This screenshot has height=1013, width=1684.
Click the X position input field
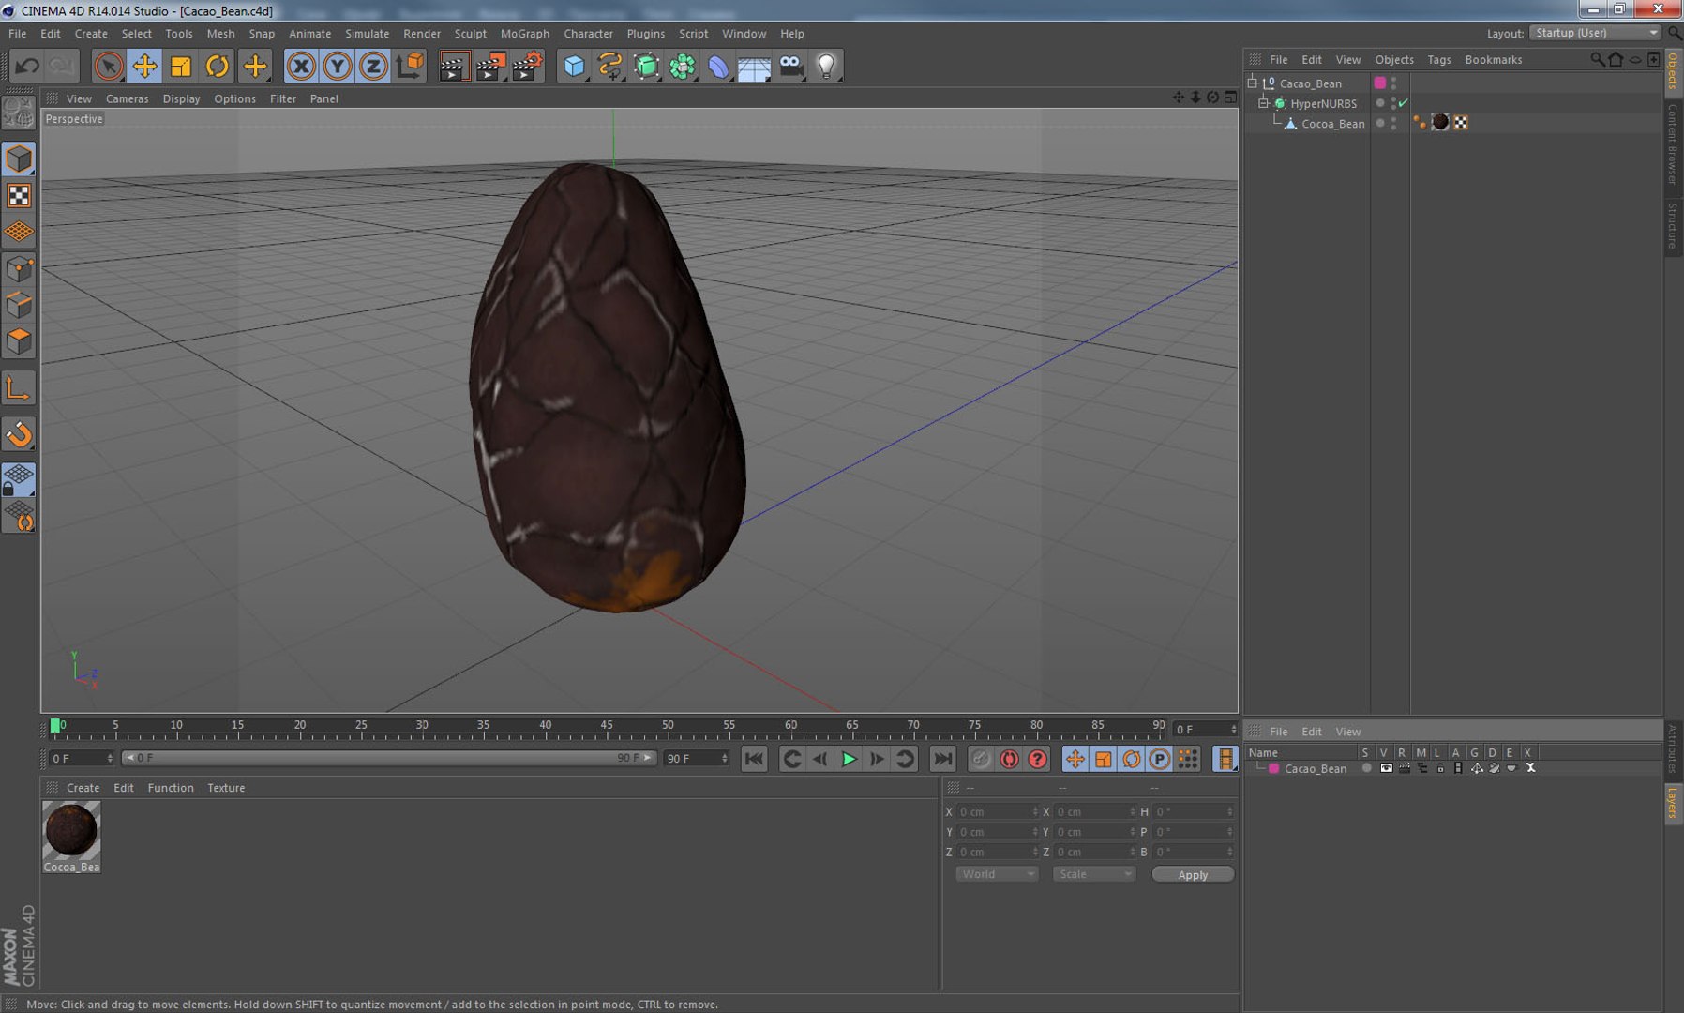pos(998,812)
